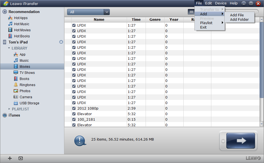Click the Leawo iTransfer logo in the title bar

pyautogui.click(x=6, y=4)
